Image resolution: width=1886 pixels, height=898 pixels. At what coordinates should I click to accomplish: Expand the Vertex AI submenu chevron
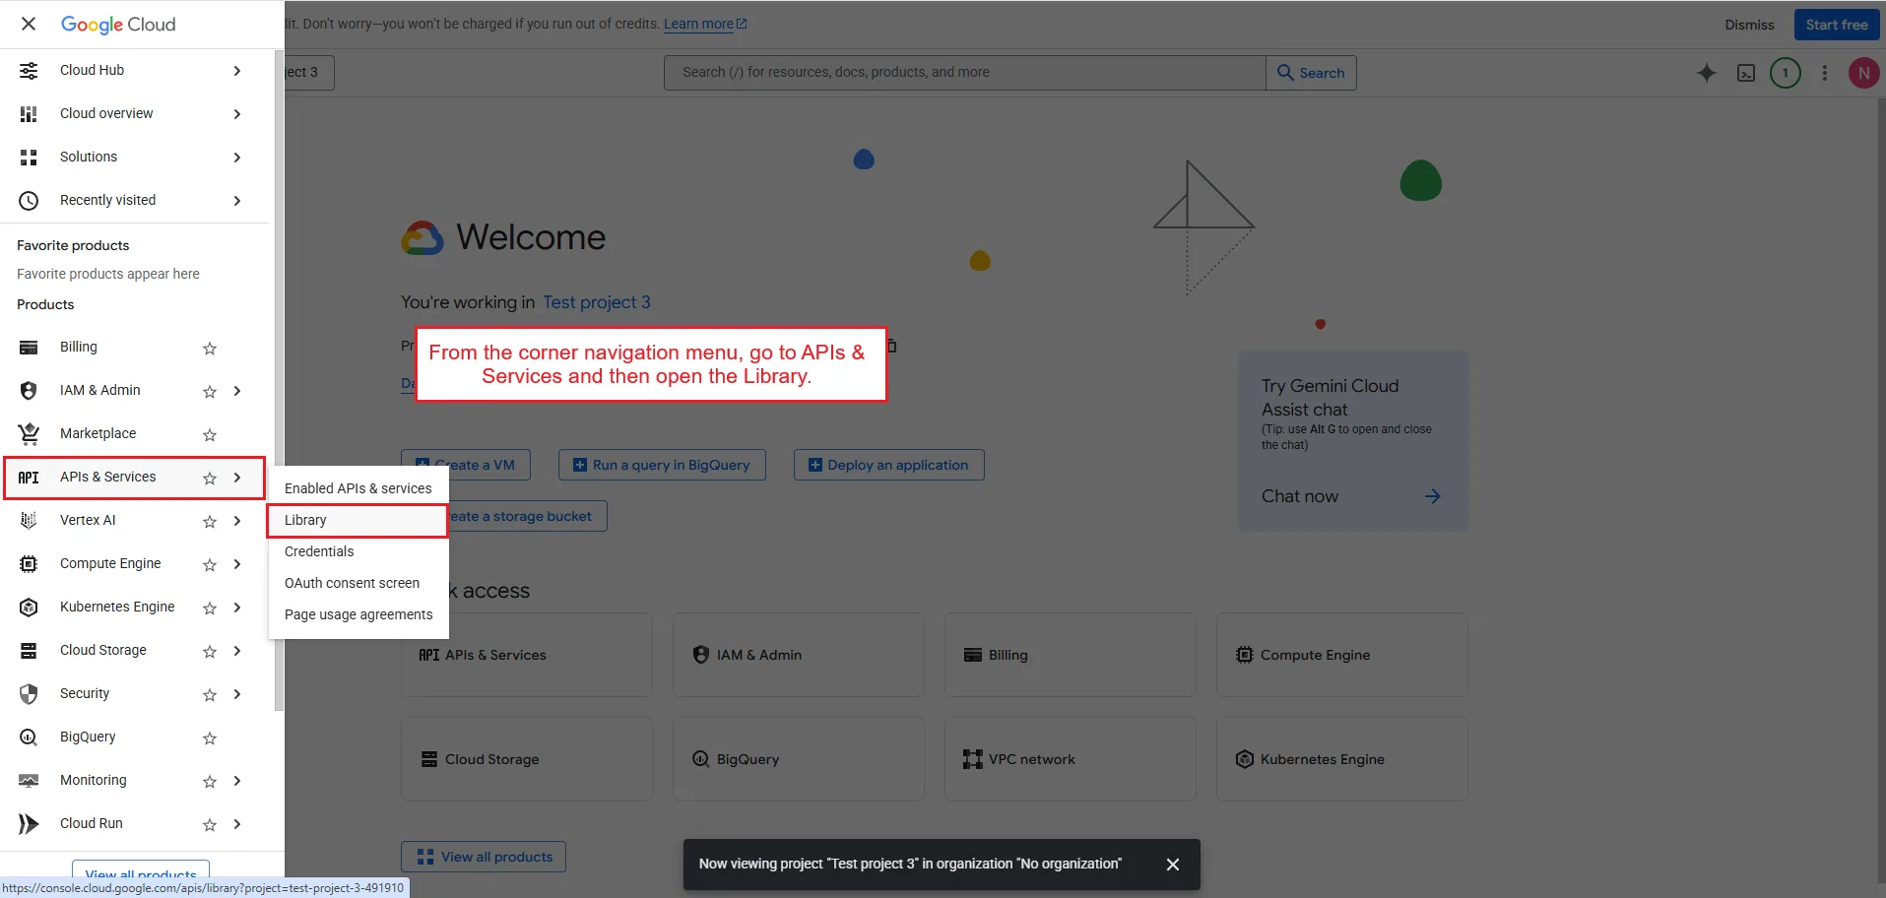tap(237, 521)
